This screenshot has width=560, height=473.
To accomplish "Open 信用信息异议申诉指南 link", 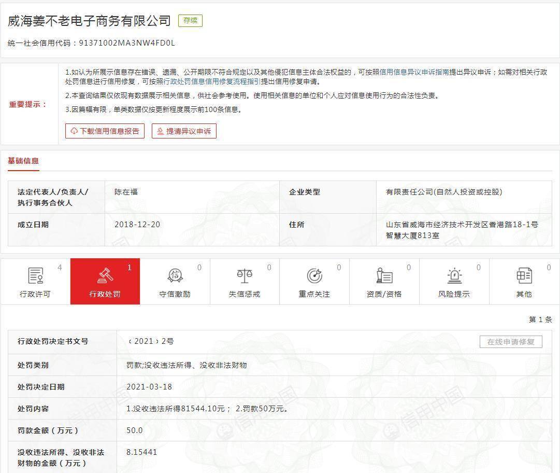I will click(414, 72).
